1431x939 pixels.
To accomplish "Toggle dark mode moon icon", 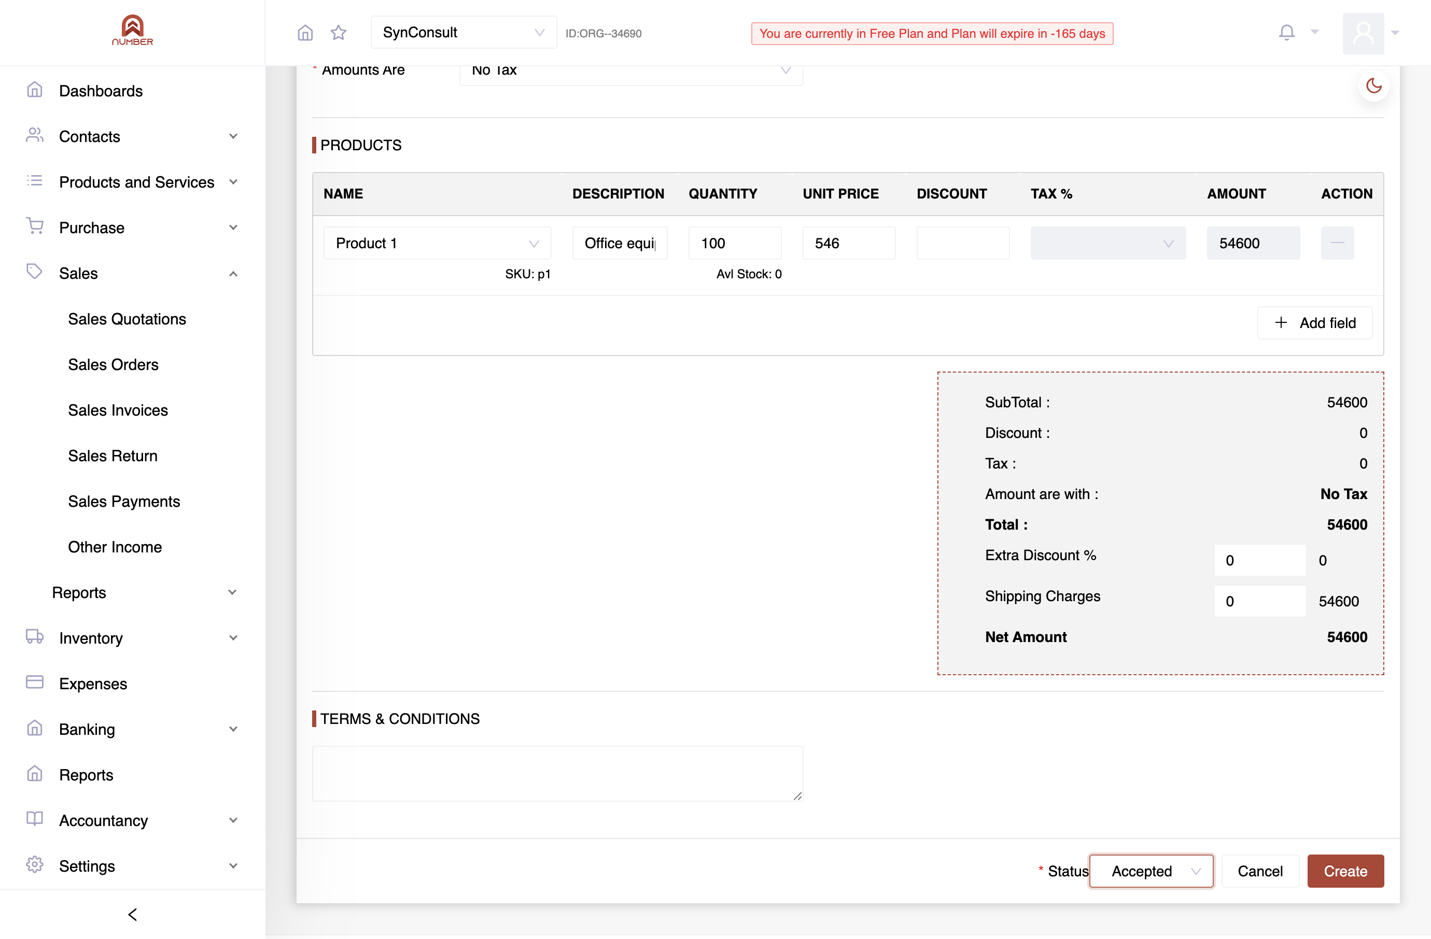I will [1374, 86].
